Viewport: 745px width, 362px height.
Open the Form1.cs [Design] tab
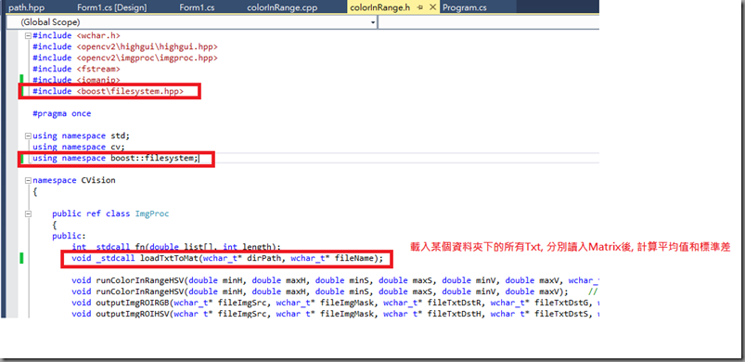click(111, 7)
